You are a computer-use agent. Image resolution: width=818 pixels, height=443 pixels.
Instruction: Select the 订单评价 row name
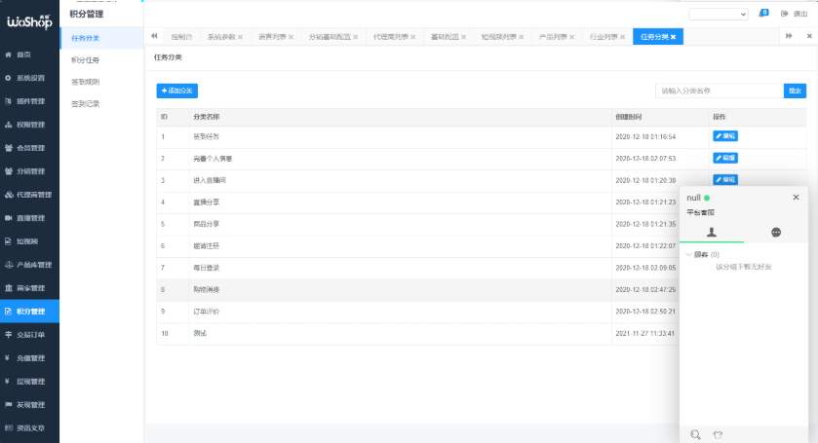point(206,312)
